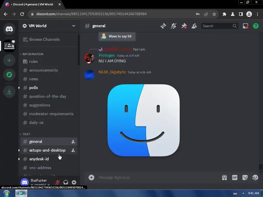
Task: Click the attachment plus icon in message bar
Action: (91, 178)
